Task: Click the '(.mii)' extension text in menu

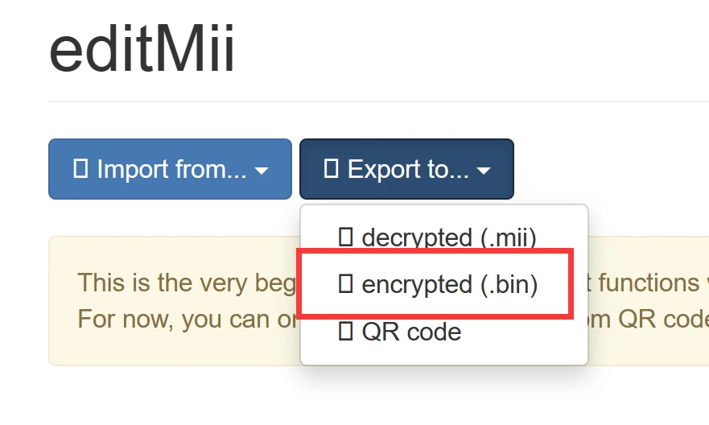Action: [x=507, y=237]
